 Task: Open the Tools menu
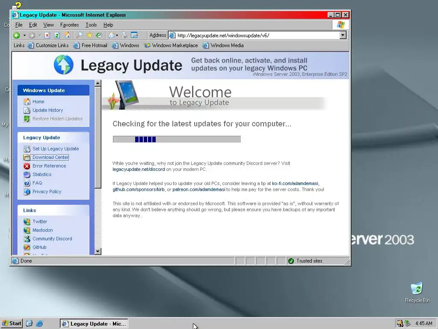tap(91, 25)
